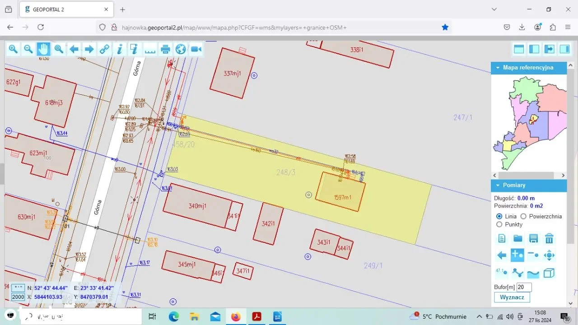This screenshot has height=325, width=578.
Task: Activate the pan hand tool
Action: click(43, 49)
